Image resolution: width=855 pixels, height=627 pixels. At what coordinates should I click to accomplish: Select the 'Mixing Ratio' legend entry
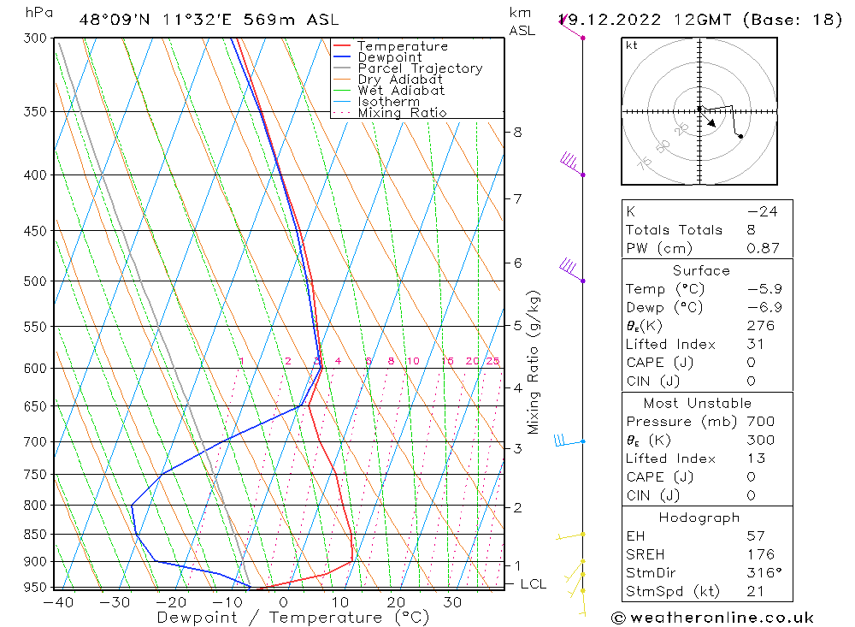click(403, 113)
